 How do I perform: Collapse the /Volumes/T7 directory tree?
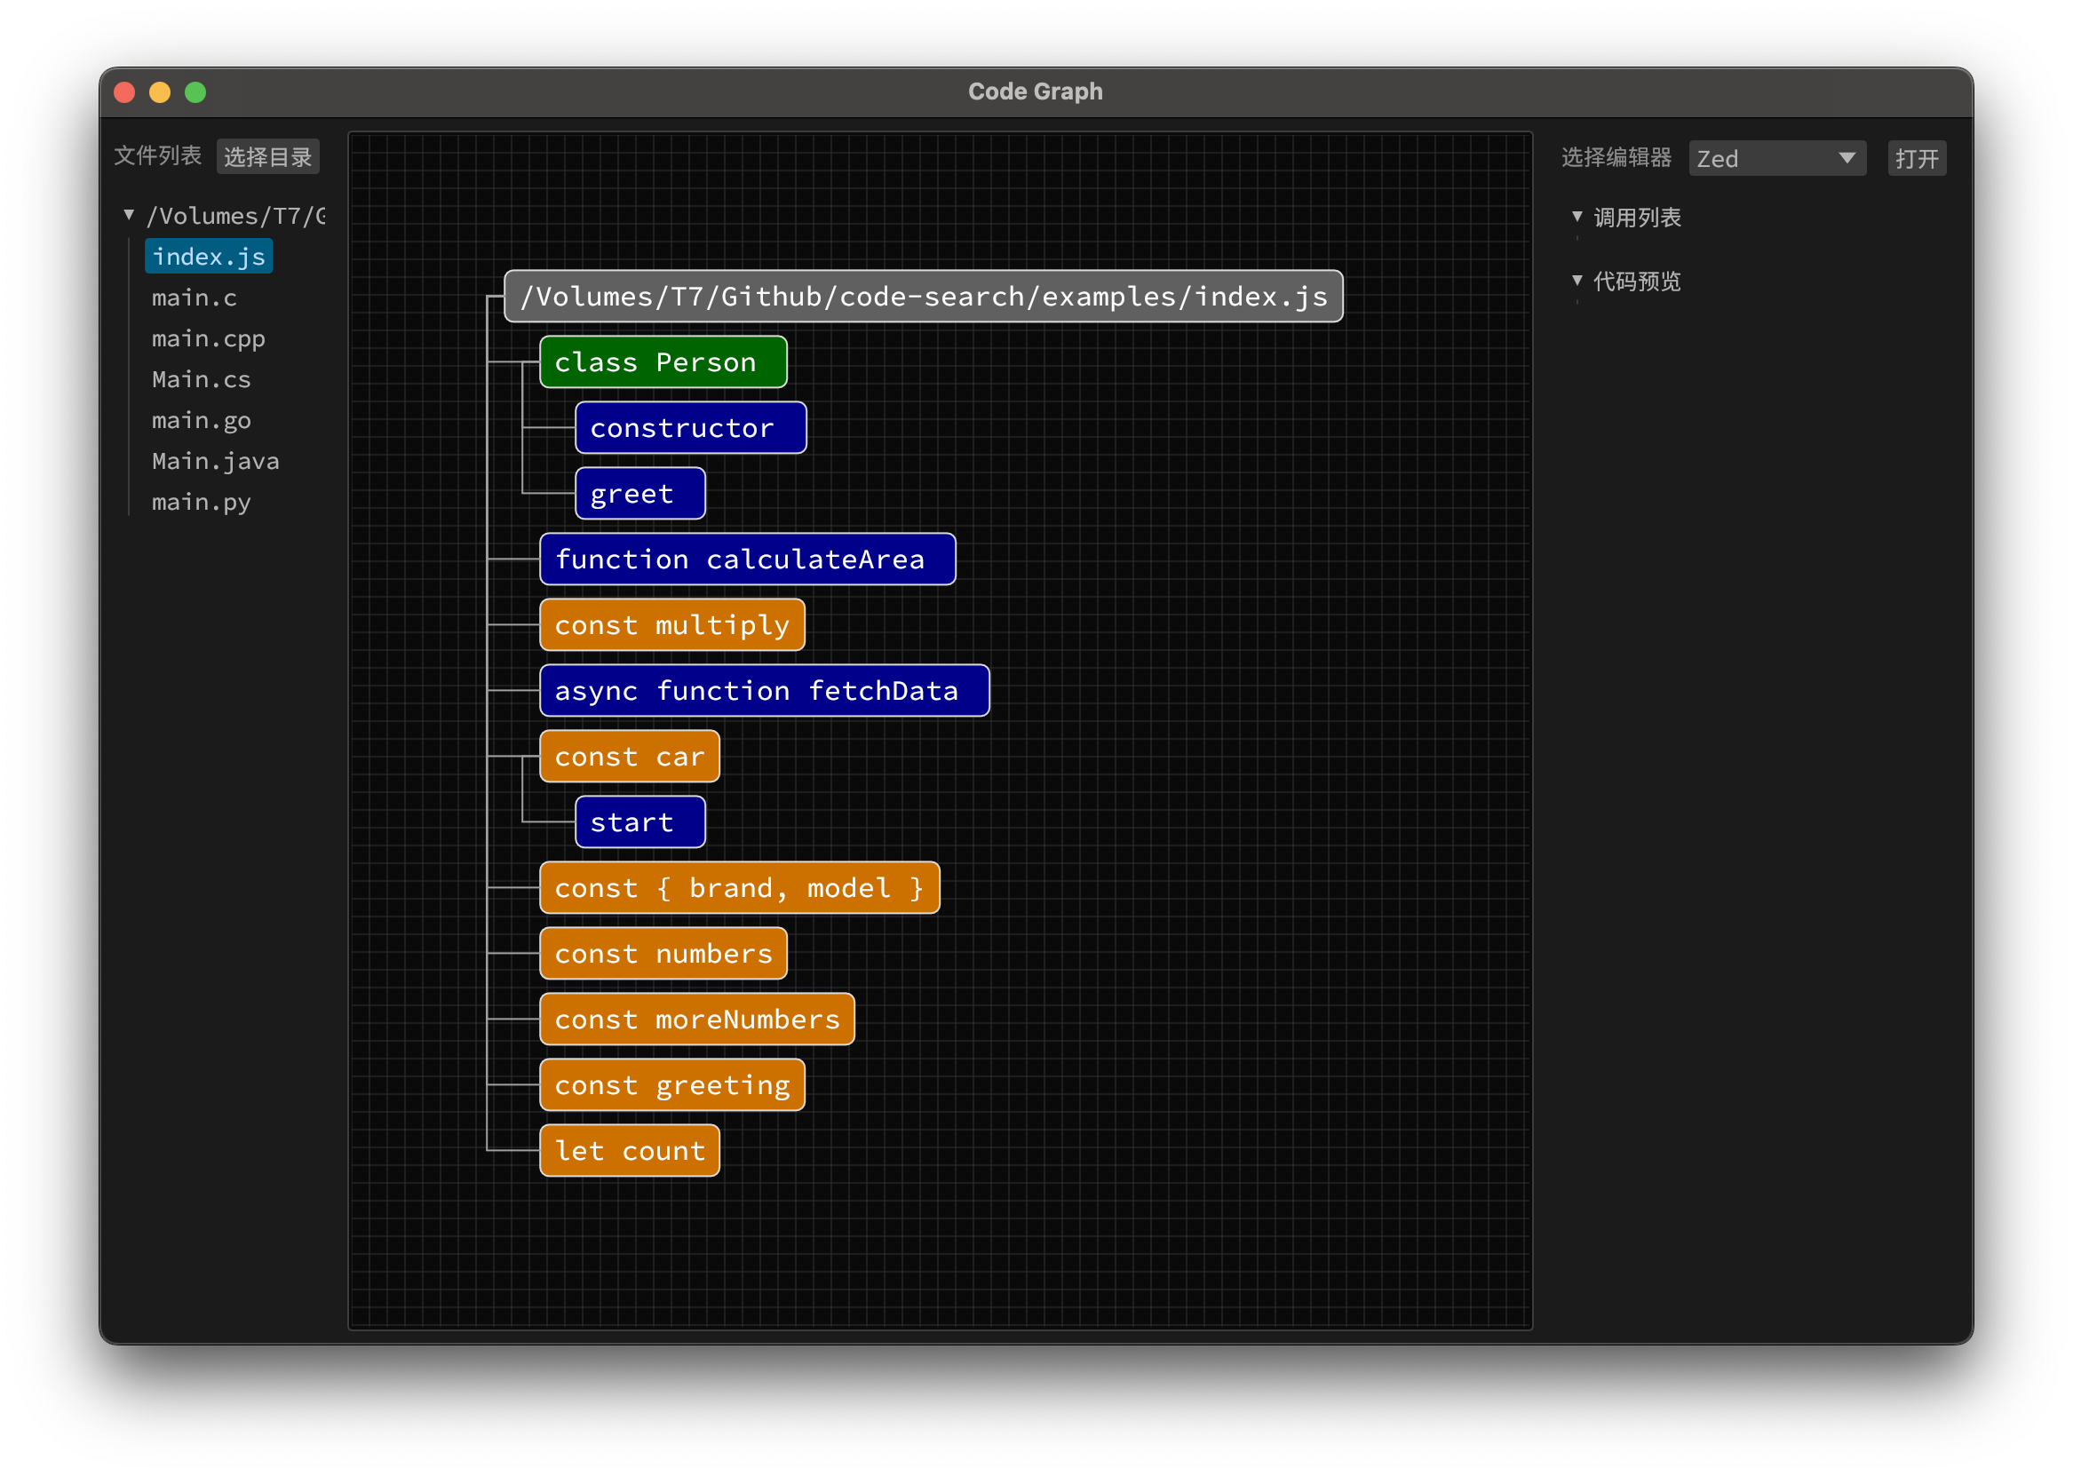tap(129, 216)
